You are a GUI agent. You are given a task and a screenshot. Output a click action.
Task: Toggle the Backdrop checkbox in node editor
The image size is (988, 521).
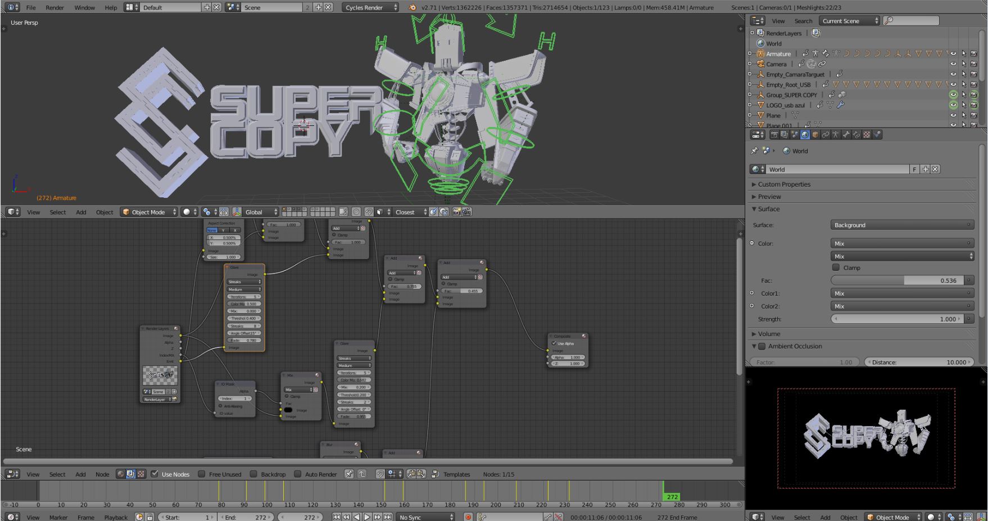point(253,474)
